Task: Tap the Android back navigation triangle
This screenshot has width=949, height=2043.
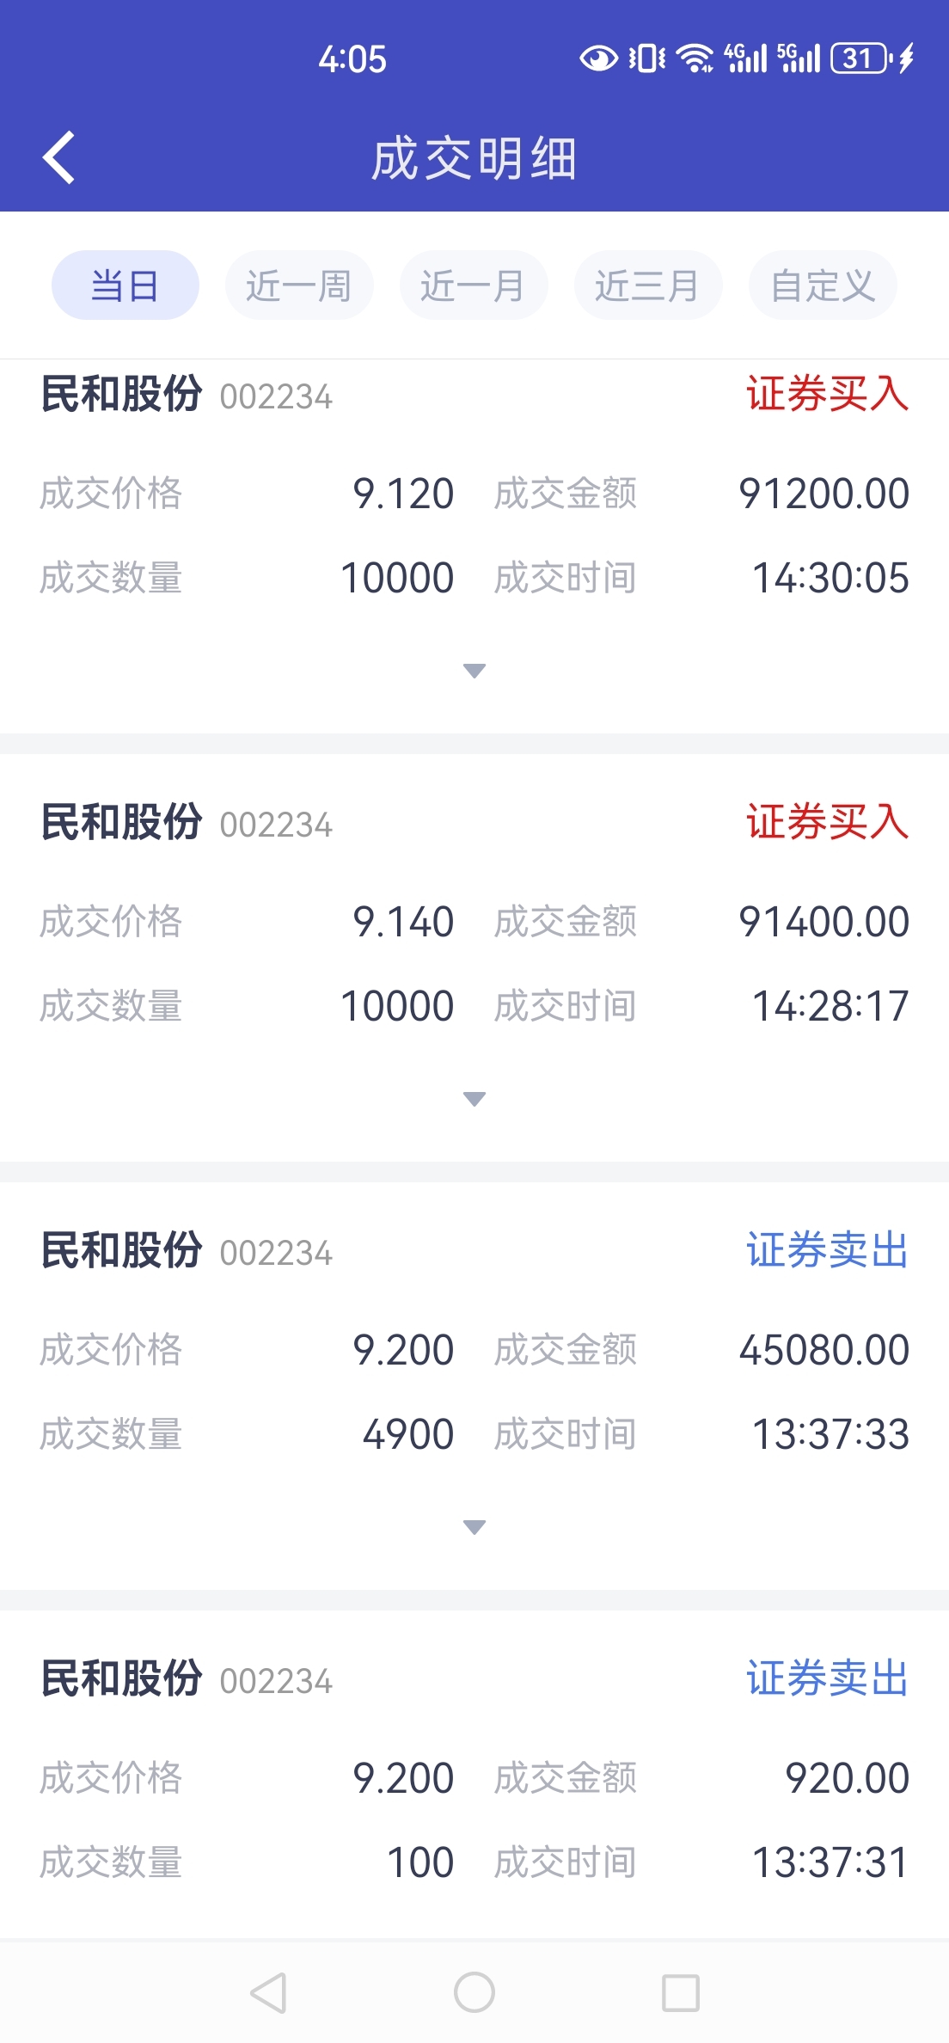Action: click(x=268, y=1992)
